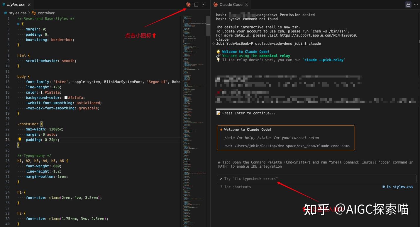Click the "/* Reset and Base Styles */" comment
Screen dimensions: 420x227
pos(46,19)
